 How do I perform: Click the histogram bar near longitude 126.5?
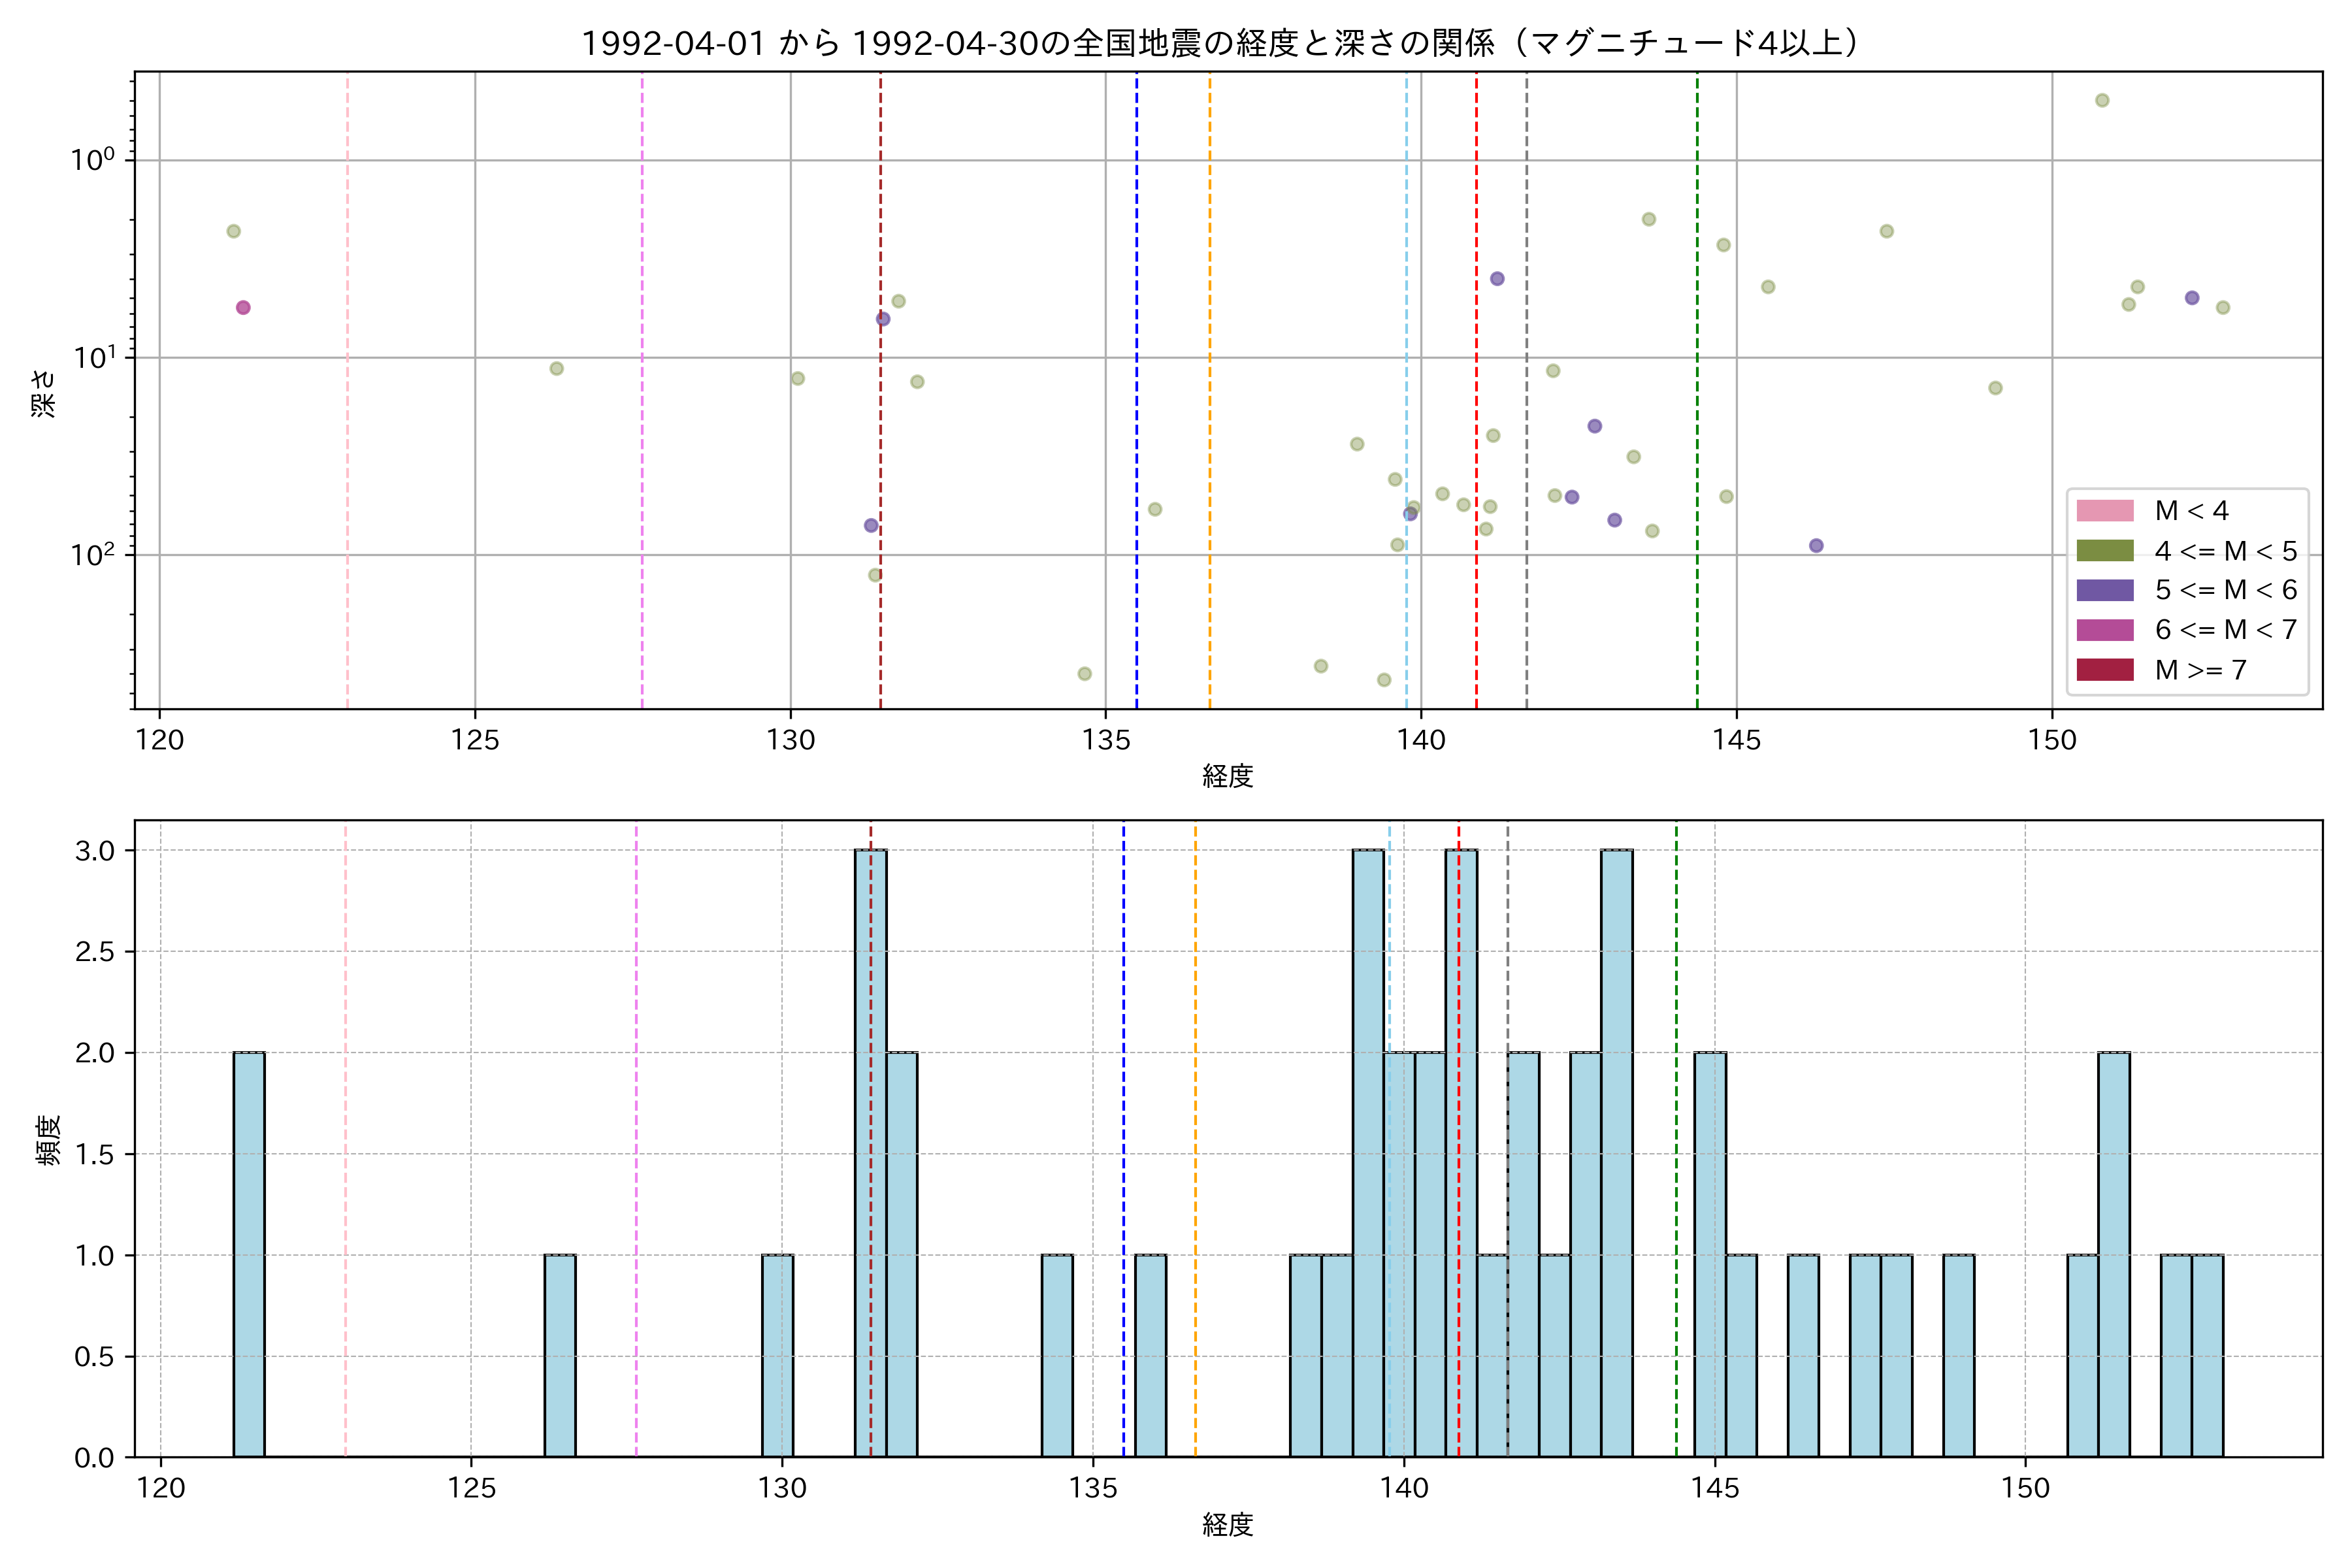coord(560,1356)
